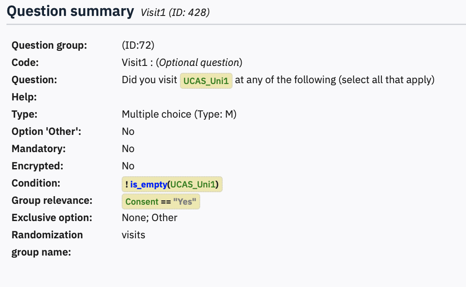Click the Option 'Other' label
Image resolution: width=466 pixels, height=287 pixels.
pos(46,131)
